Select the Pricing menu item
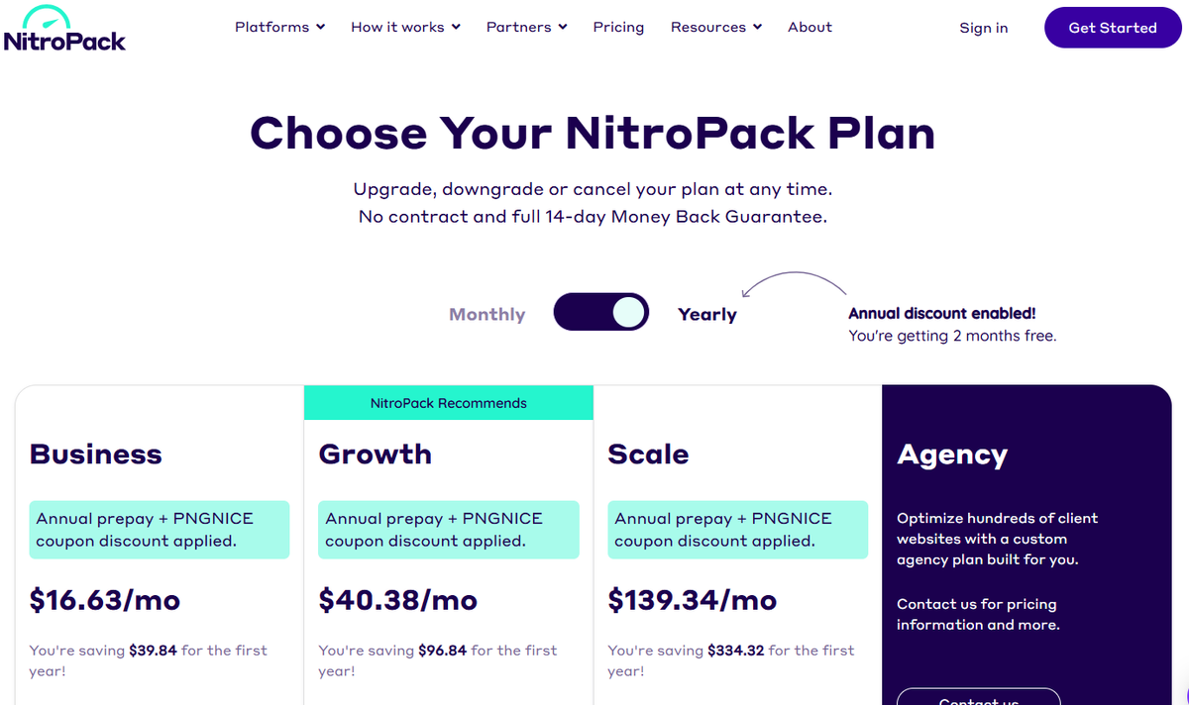The width and height of the screenshot is (1189, 705). coord(618,27)
